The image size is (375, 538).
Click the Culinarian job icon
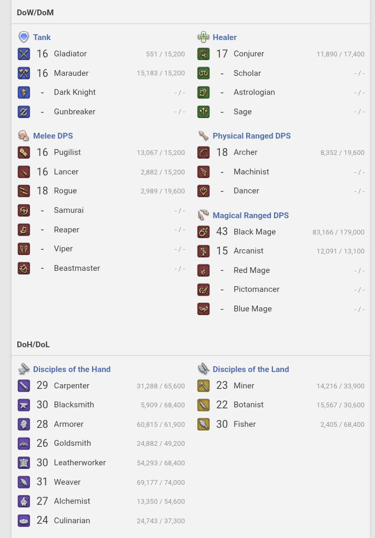pyautogui.click(x=24, y=521)
